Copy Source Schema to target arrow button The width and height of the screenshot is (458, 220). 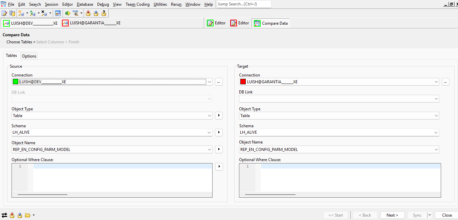219,132
